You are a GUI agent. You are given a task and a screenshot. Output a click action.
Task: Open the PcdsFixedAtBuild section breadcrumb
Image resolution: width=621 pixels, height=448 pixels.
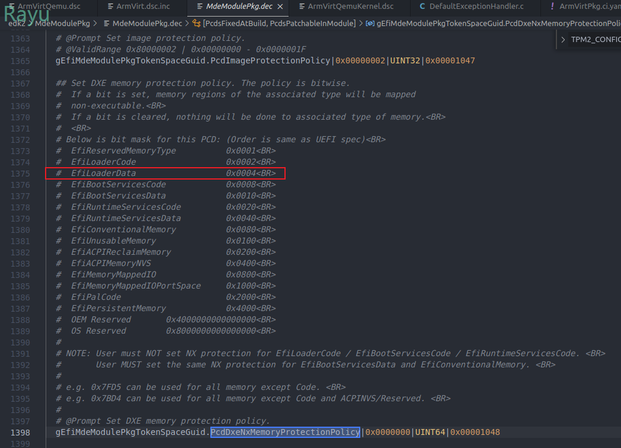coord(279,23)
